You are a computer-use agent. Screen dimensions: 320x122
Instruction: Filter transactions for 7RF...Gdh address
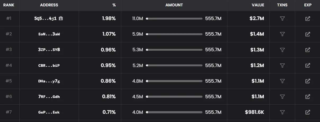coord(282,96)
